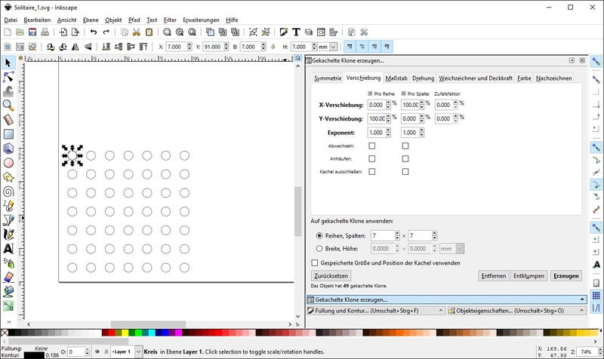
Task: Expand the 'Objekteigenschaften' panel
Action: point(516,310)
